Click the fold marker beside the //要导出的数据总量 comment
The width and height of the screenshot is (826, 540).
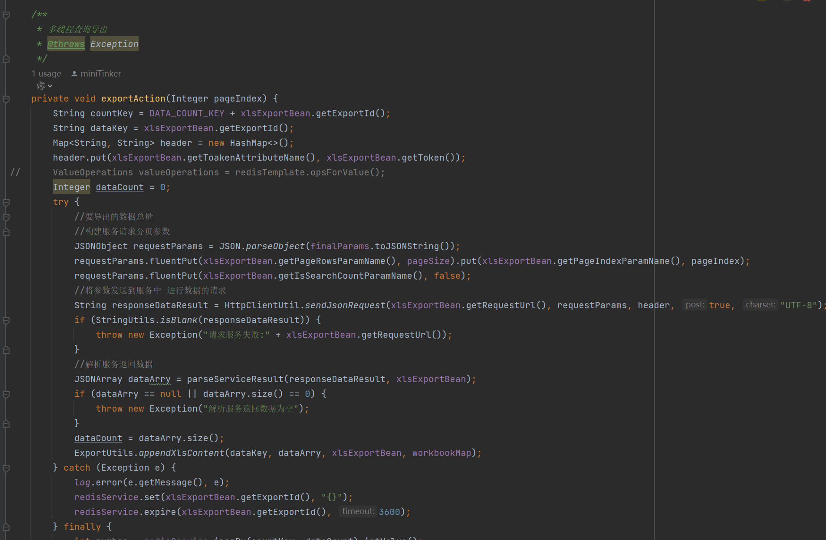pyautogui.click(x=6, y=217)
